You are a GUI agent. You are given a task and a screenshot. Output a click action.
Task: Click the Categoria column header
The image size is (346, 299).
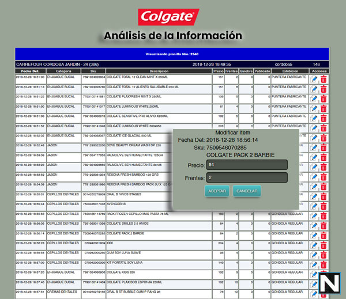pos(63,71)
